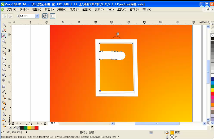Click the add page icon before page counter
The height and width of the screenshot is (139, 214).
coord(13,124)
